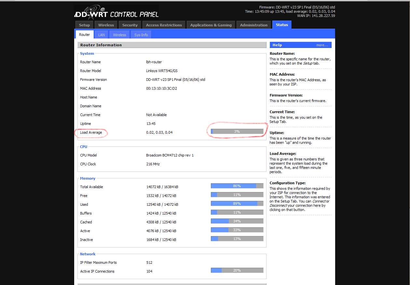Viewport: 410px width, 285px height.
Task: Click the Buffers 11% bar
Action: [x=237, y=212]
